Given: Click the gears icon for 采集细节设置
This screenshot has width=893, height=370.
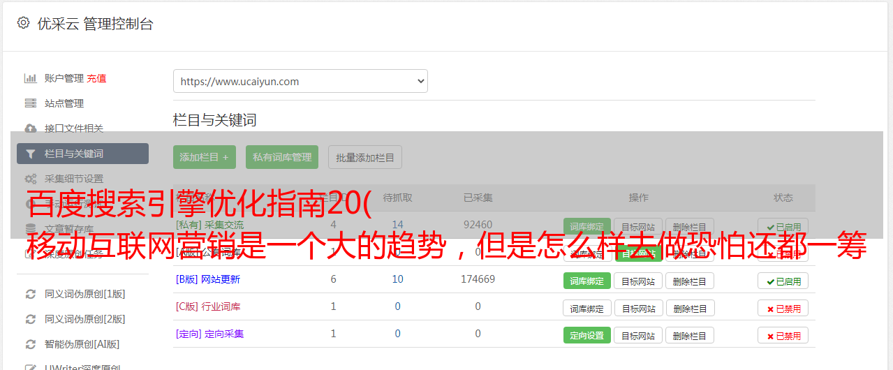Looking at the screenshot, I should pos(31,179).
